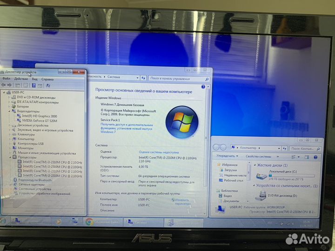Image resolution: width=335 pixels, height=251 pixels.
Task: Open the Действие menu in Device Manager
Action: pyautogui.click(x=21, y=79)
